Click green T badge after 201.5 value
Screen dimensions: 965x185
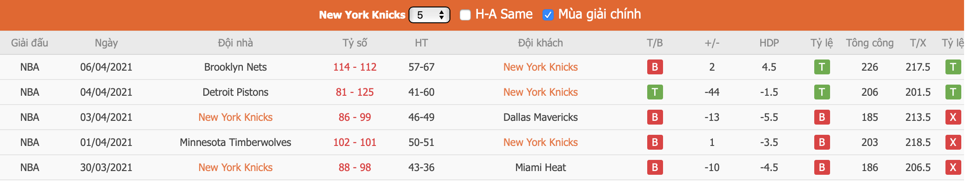[953, 92]
